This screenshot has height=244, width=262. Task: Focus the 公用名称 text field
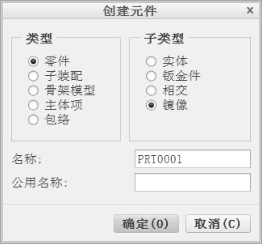click(x=192, y=182)
